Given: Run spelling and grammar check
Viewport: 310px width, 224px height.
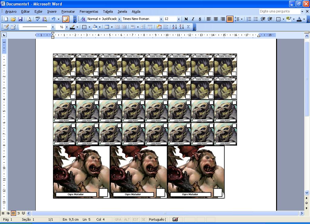Looking at the screenshot, I should (38, 19).
